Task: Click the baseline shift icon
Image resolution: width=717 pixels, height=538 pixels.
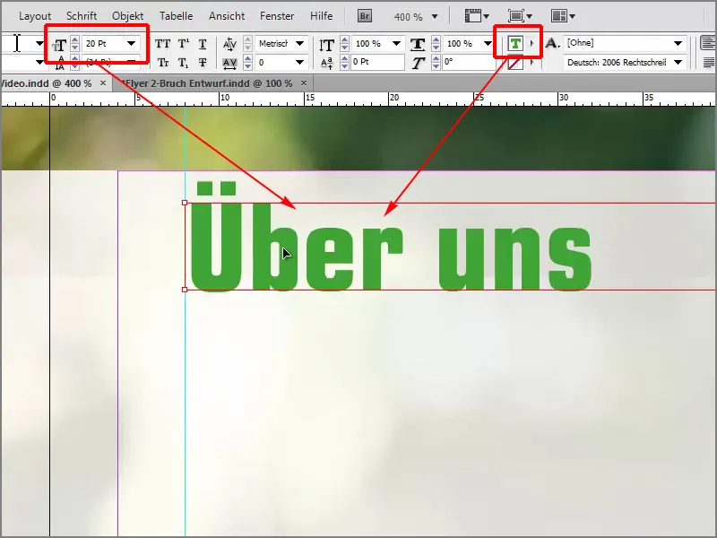Action: pyautogui.click(x=326, y=63)
